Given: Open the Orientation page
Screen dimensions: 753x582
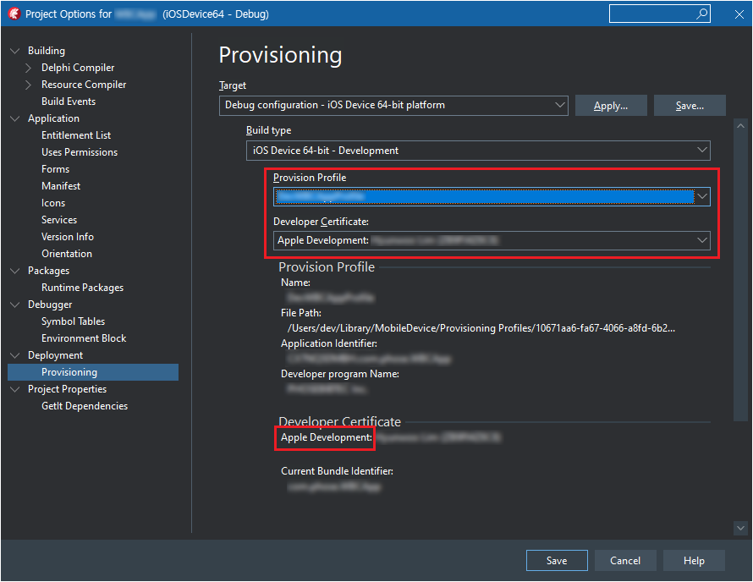Looking at the screenshot, I should click(66, 254).
